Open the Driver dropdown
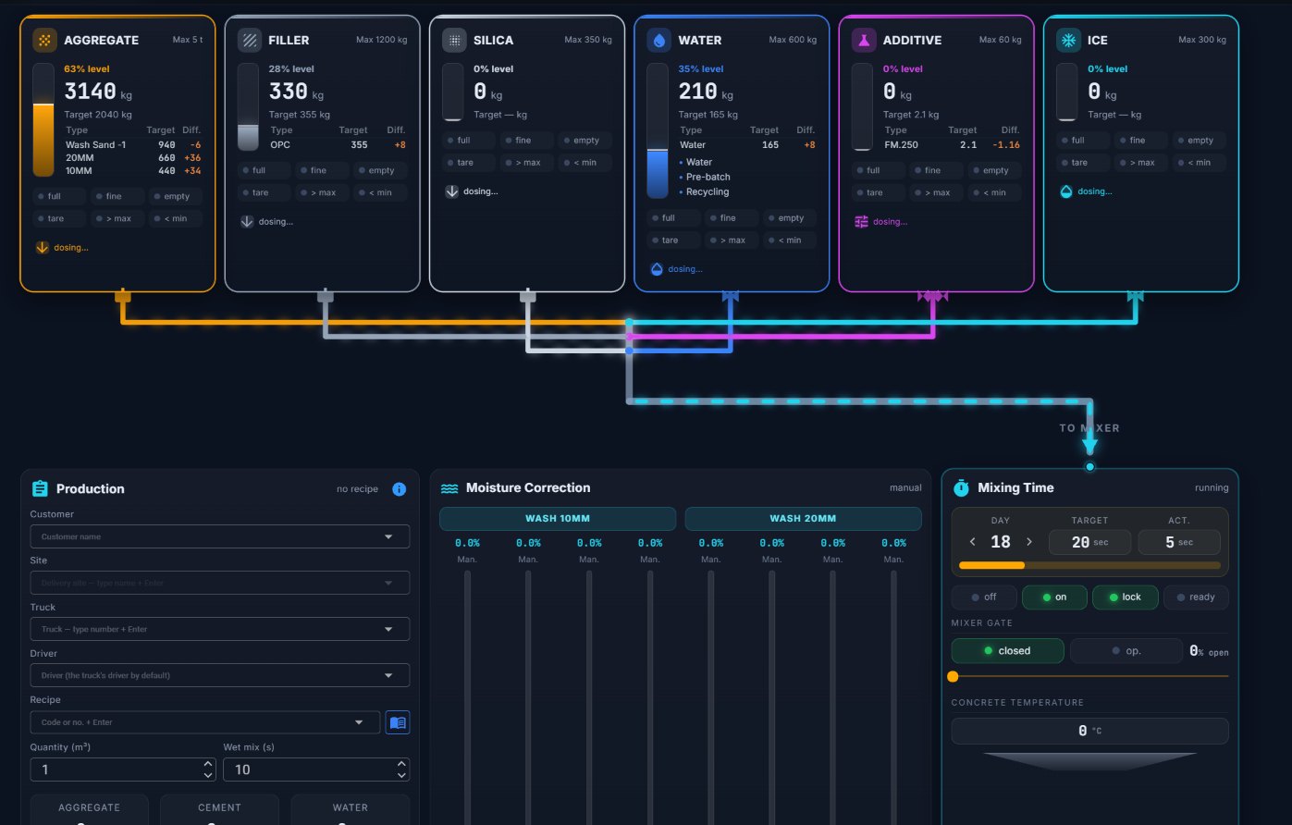 point(219,675)
